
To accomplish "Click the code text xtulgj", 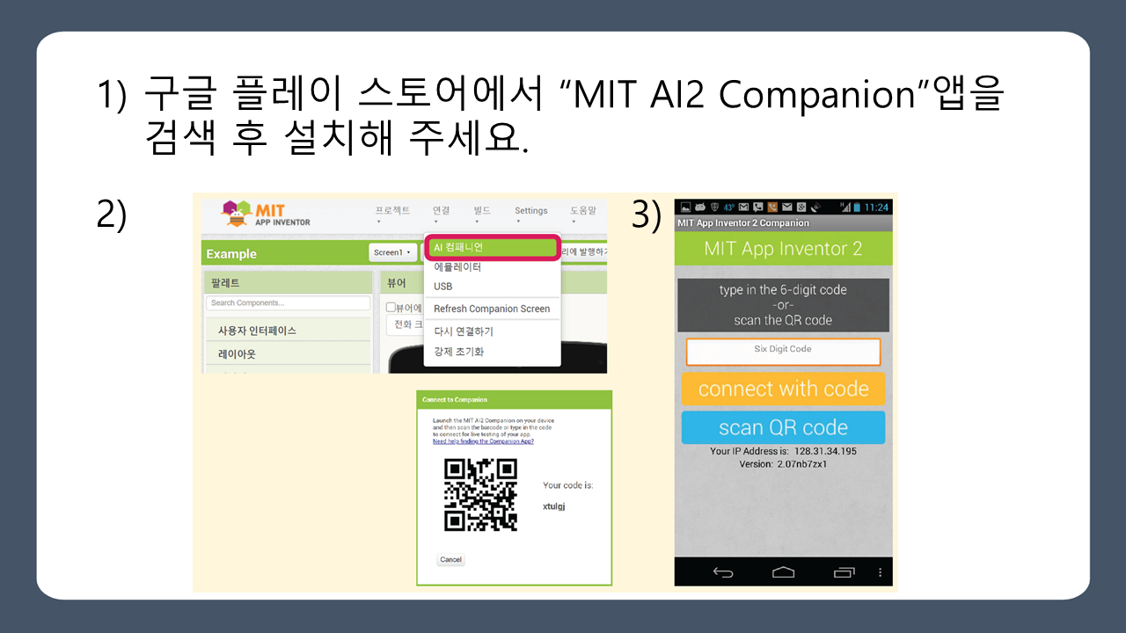I will coord(554,506).
